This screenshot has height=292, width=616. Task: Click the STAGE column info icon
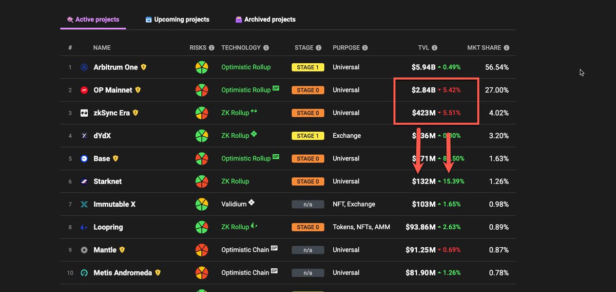tap(318, 48)
